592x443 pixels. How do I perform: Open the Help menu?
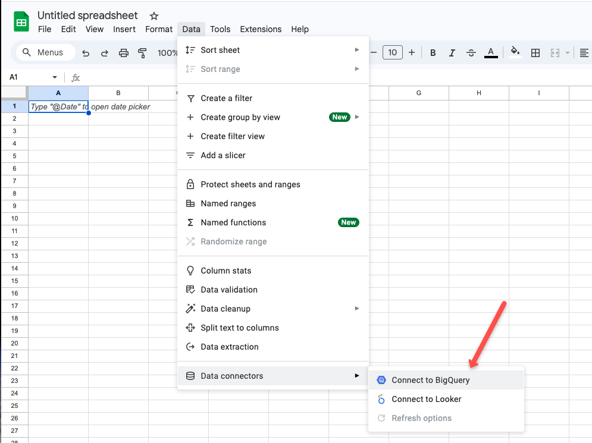click(x=300, y=29)
